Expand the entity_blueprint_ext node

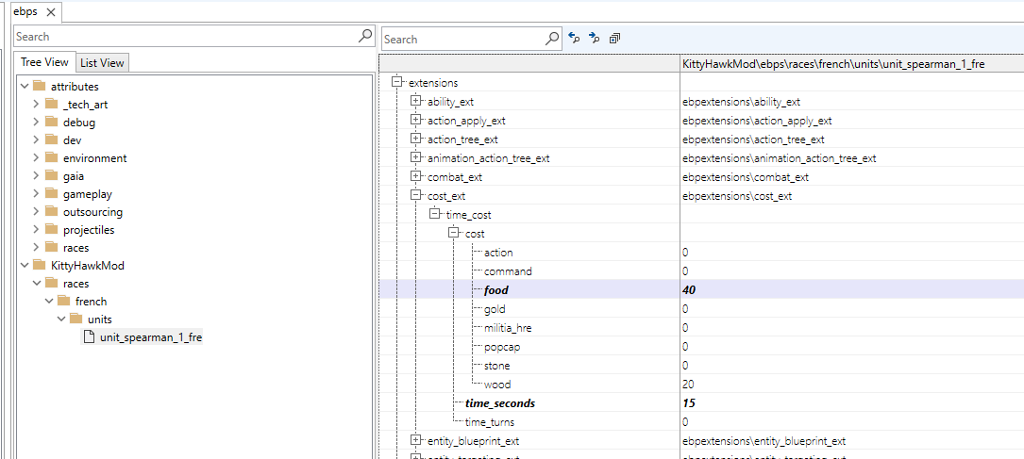pyautogui.click(x=415, y=440)
